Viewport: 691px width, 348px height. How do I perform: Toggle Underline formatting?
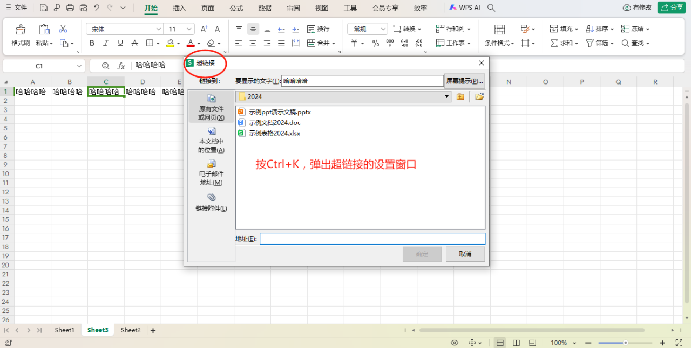point(120,43)
